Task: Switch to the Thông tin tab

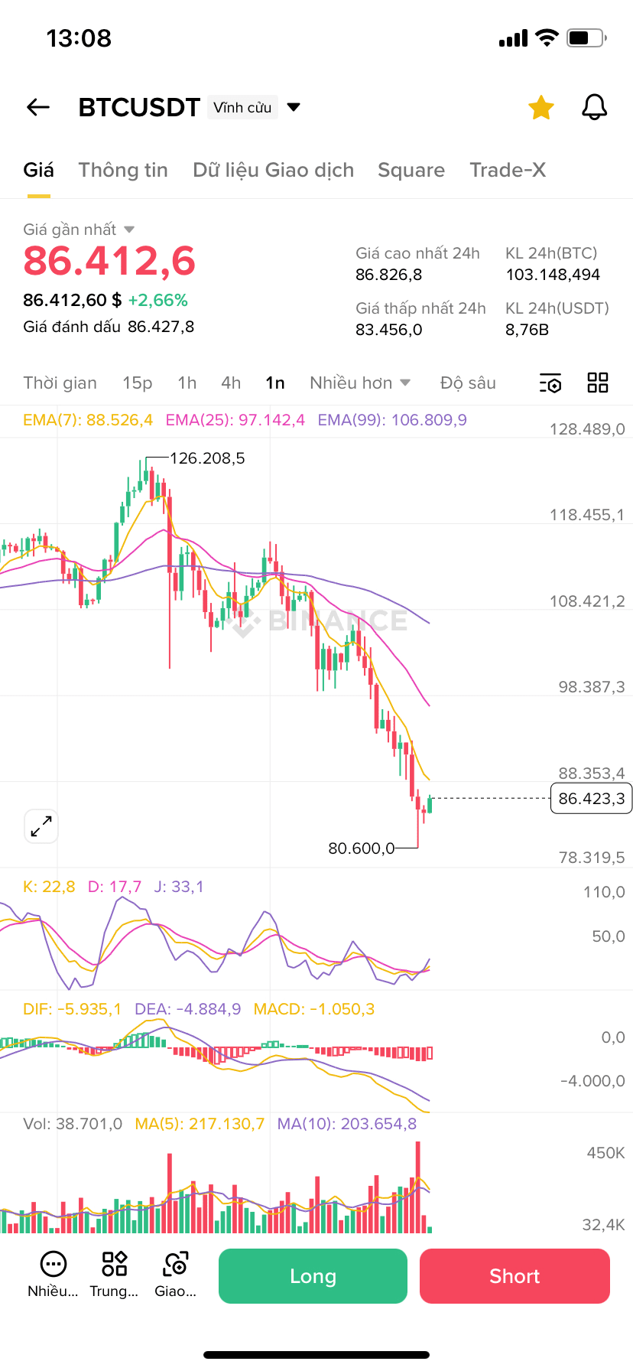Action: 123,170
